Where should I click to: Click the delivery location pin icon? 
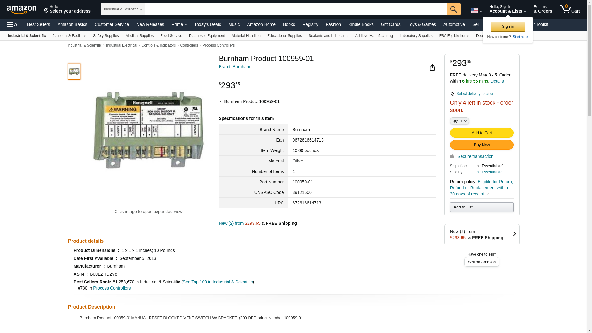452,94
